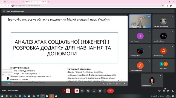Viewport: 176px width, 98px height.
Task: Select Іван Омелян participant tile
Action: tap(140, 36)
